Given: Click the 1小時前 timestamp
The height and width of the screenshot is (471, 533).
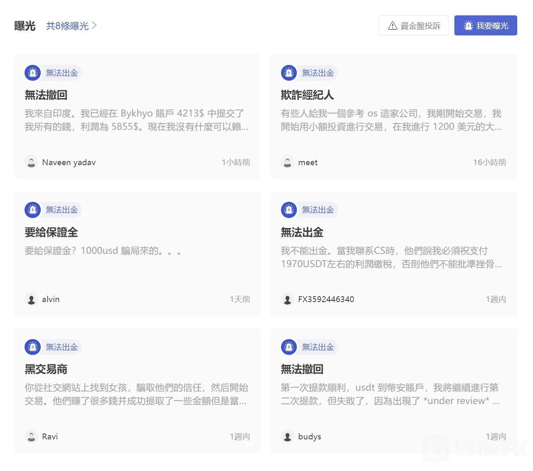Looking at the screenshot, I should pos(236,162).
